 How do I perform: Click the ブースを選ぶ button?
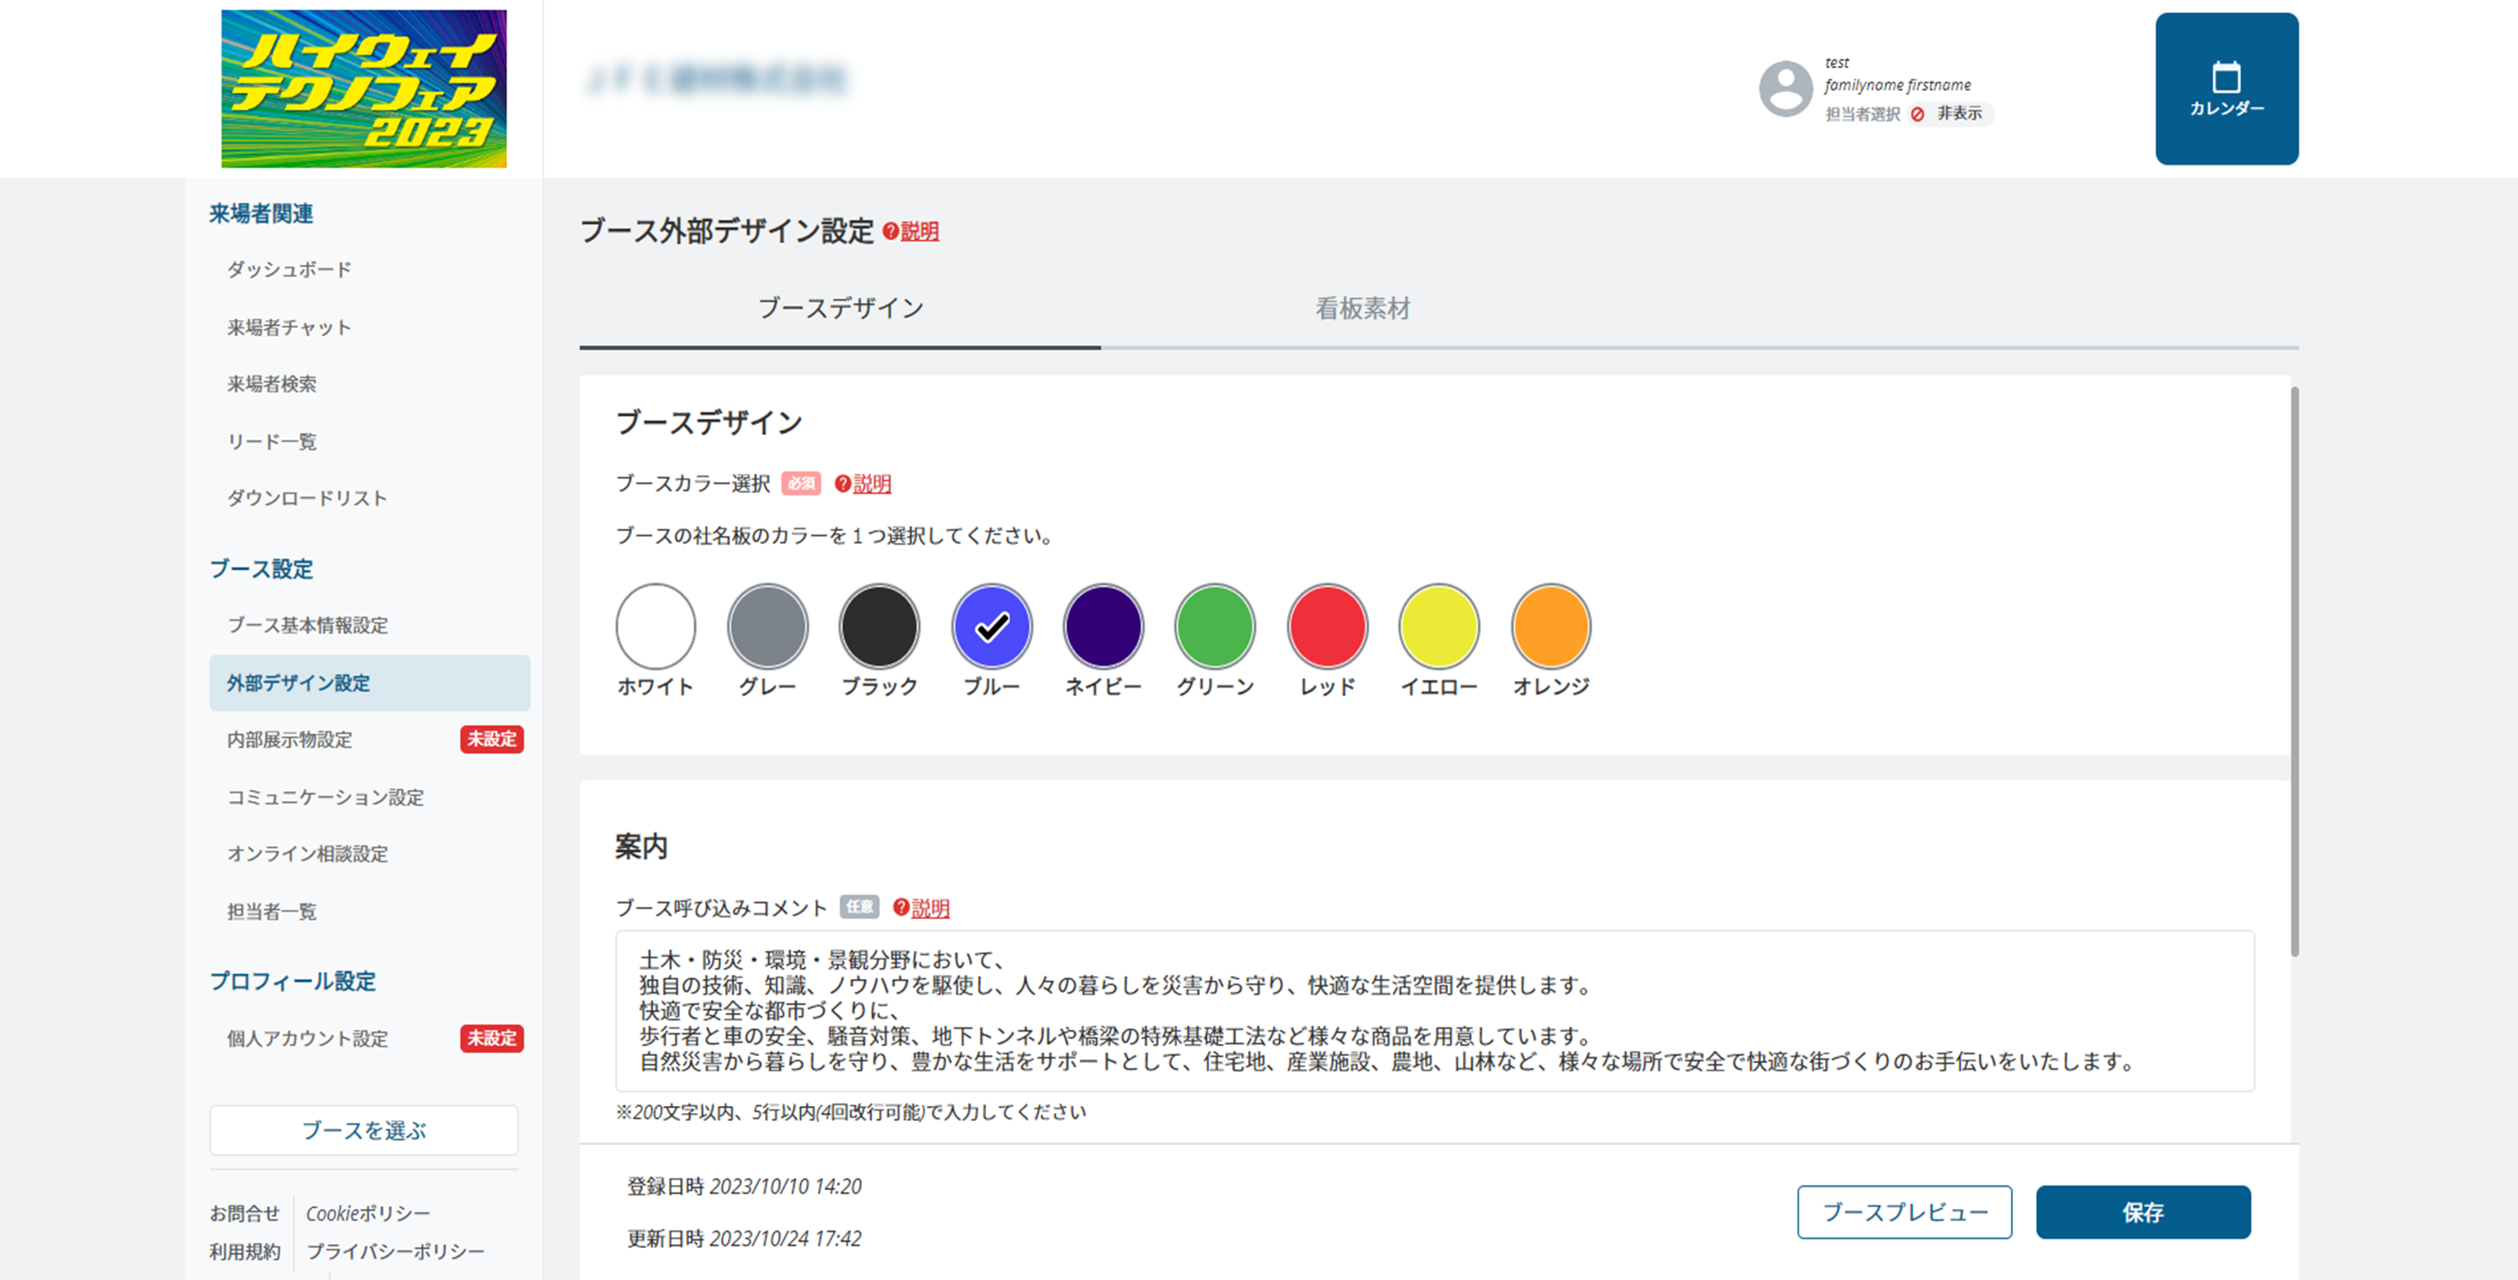pyautogui.click(x=363, y=1130)
